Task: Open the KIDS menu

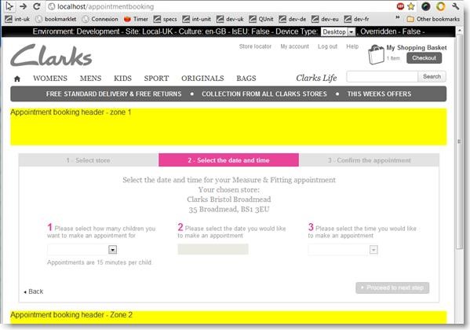Action: coord(122,79)
